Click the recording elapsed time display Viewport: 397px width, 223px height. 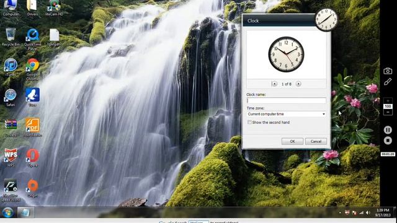388,154
